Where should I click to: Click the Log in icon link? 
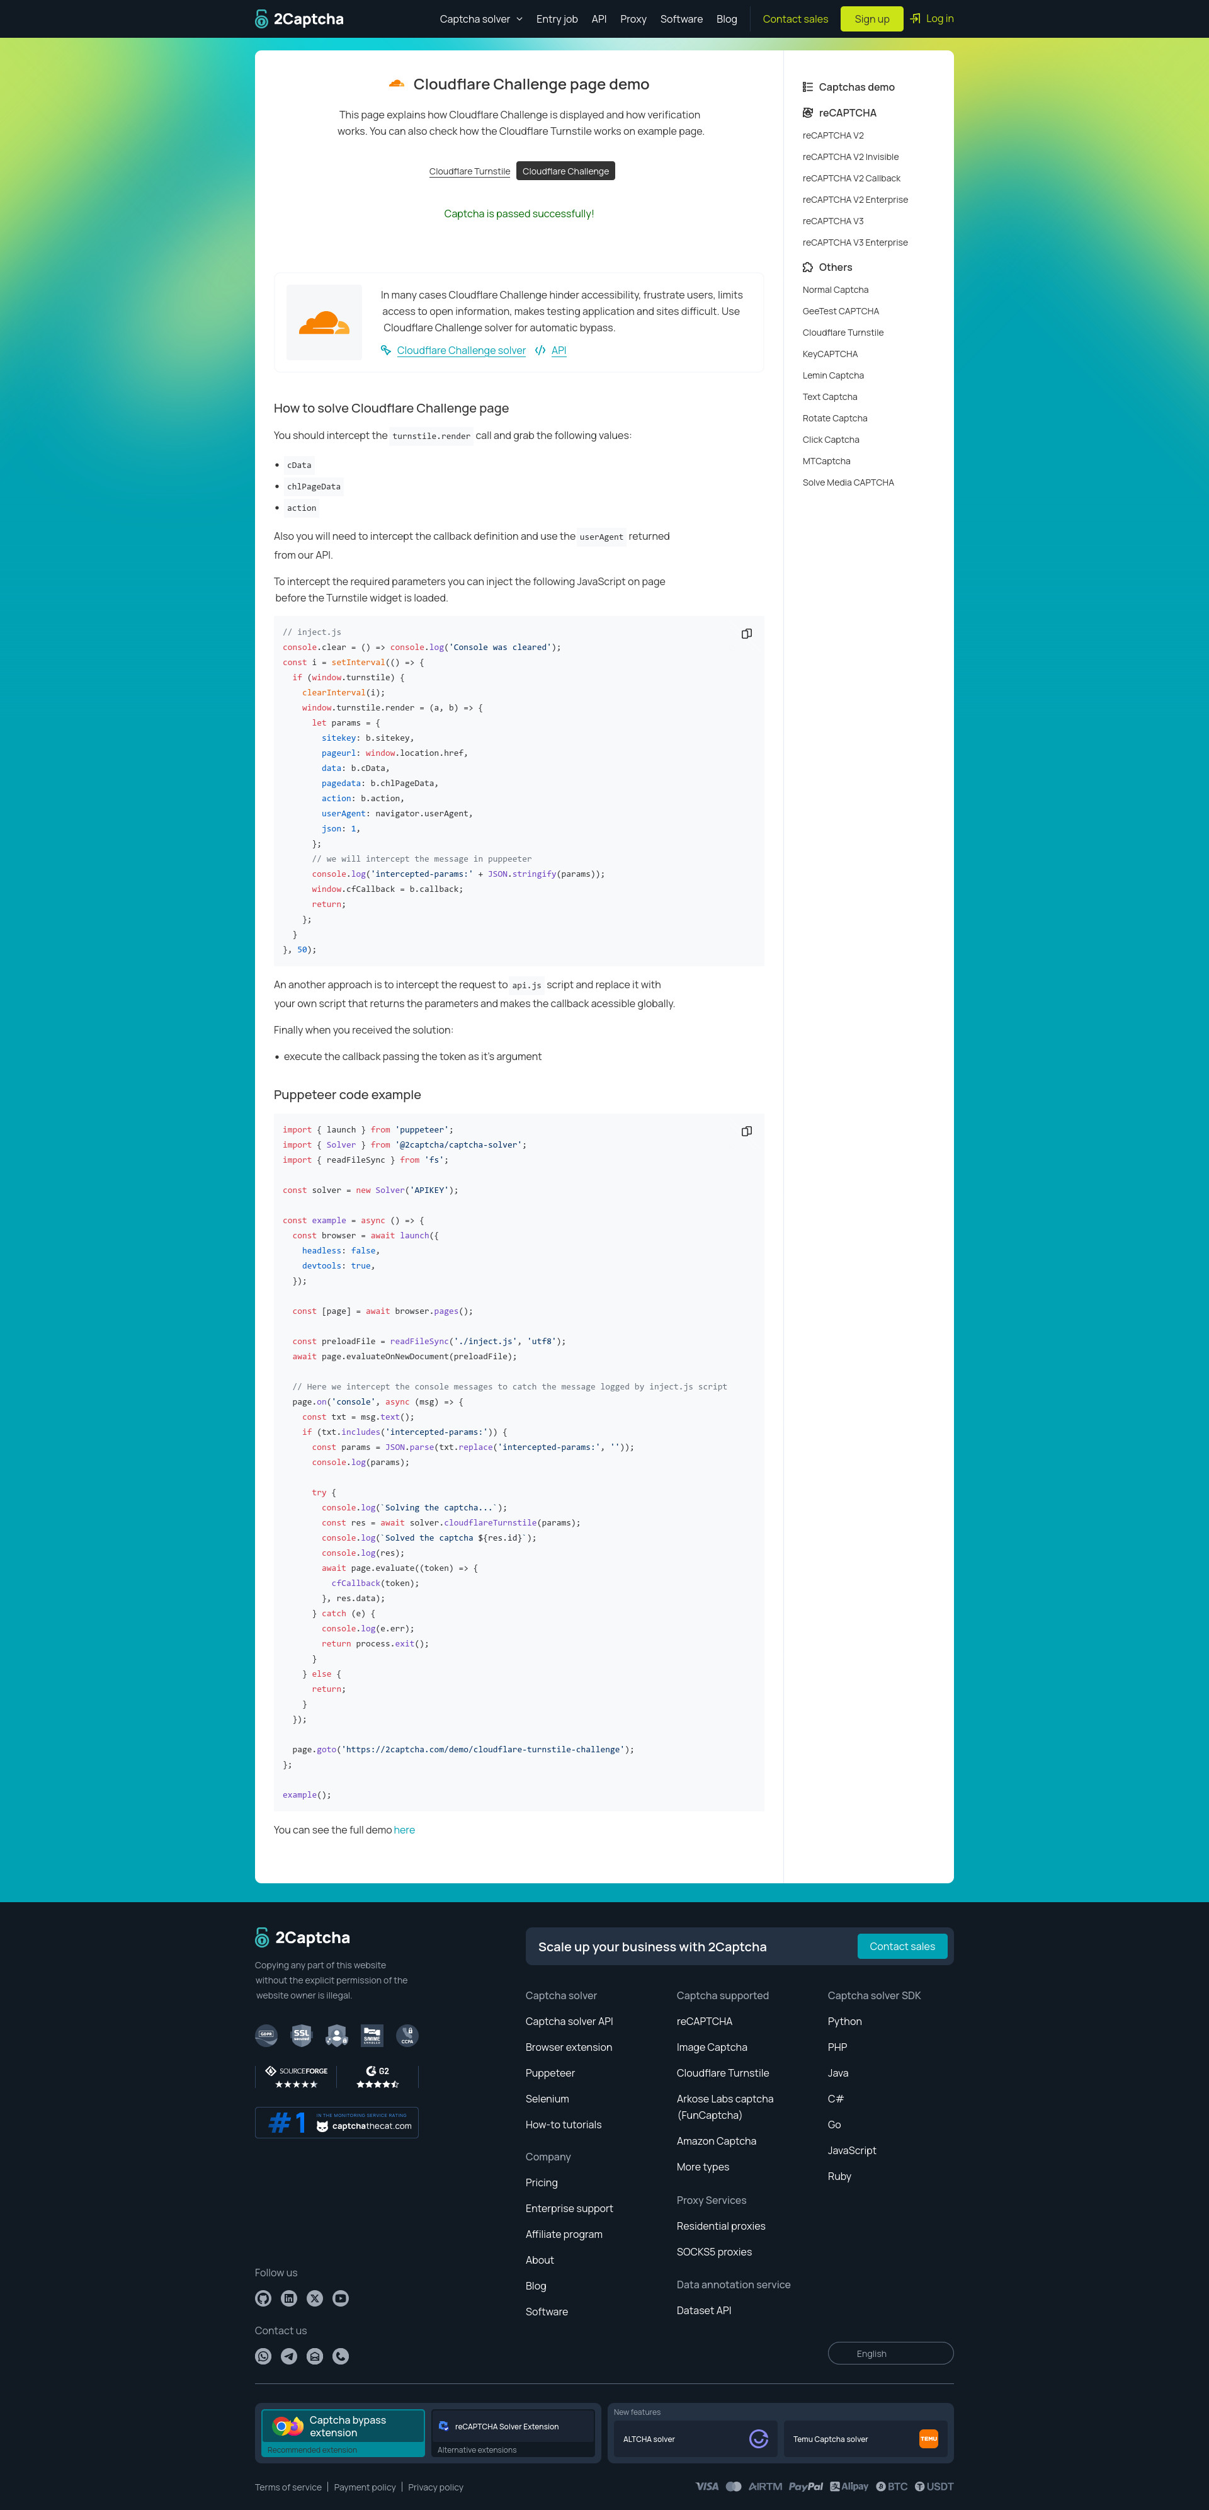[933, 18]
